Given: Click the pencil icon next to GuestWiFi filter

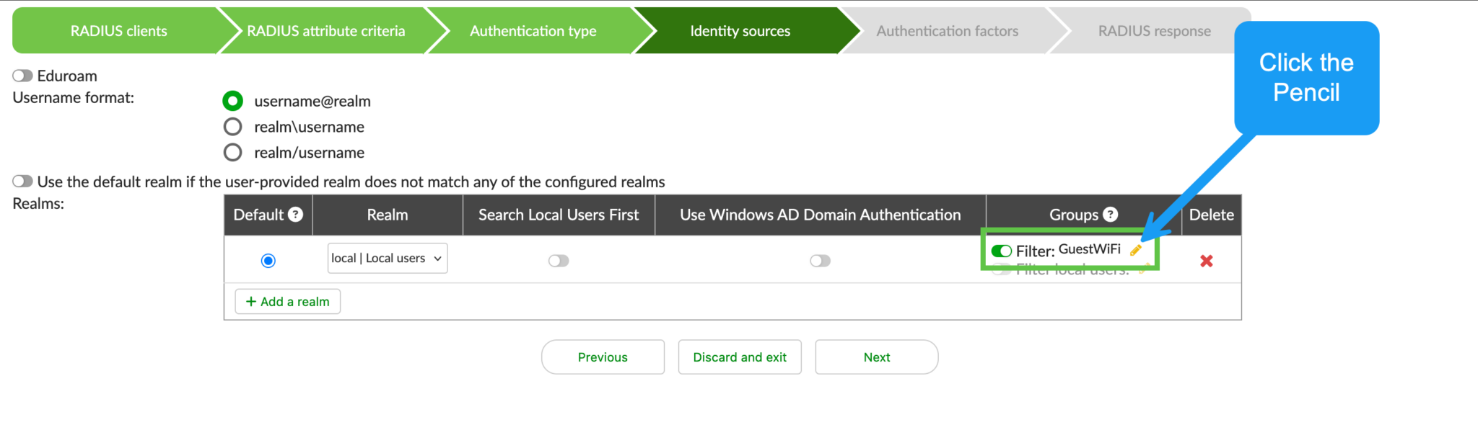Looking at the screenshot, I should coord(1136,250).
